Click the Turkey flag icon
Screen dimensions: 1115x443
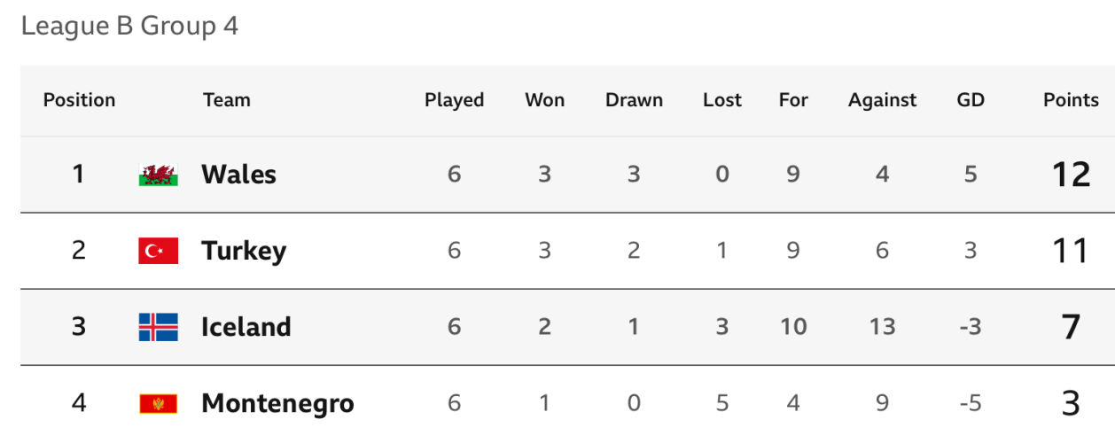click(159, 251)
